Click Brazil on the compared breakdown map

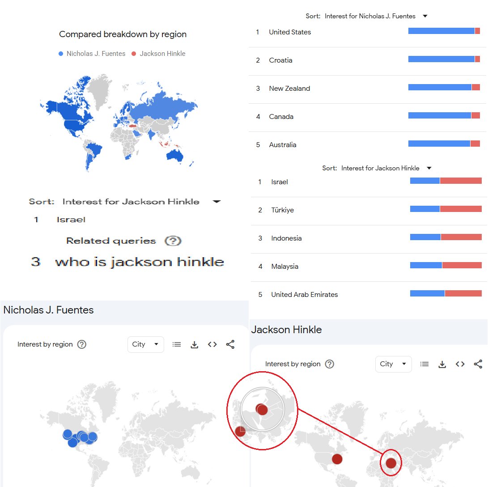[x=94, y=149]
